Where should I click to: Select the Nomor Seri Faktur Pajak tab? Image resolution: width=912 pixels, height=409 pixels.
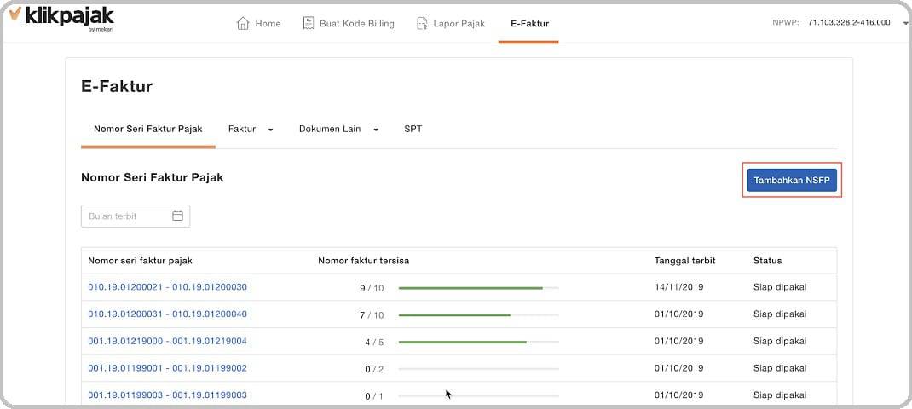pos(148,130)
